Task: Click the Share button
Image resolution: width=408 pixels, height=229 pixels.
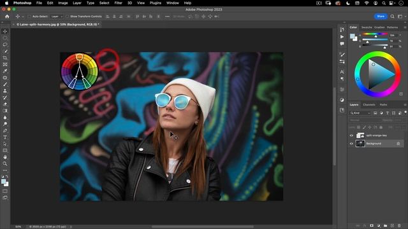Action: tap(381, 17)
